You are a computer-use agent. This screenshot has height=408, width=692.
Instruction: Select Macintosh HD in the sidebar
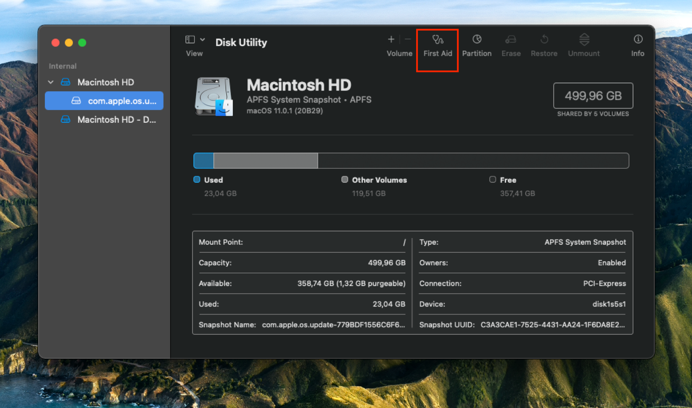[x=106, y=82]
